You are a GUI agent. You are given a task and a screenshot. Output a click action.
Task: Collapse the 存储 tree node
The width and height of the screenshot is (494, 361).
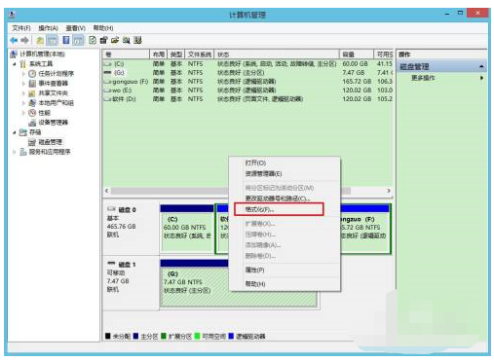point(14,132)
